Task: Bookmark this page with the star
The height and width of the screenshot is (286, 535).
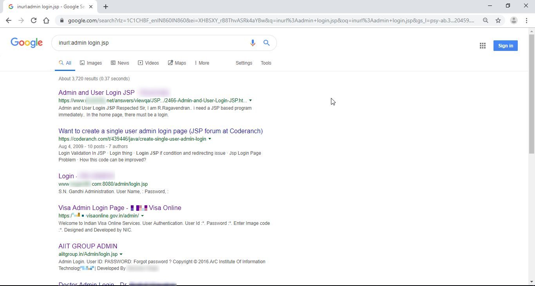Action: 498,20
